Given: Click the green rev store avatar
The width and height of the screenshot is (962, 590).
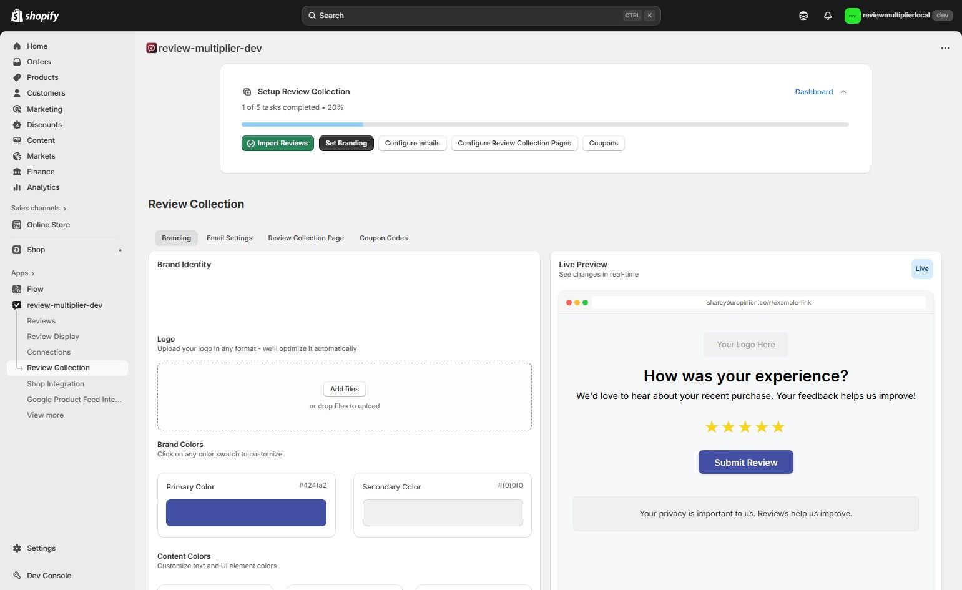Looking at the screenshot, I should click(x=852, y=15).
